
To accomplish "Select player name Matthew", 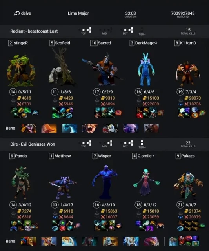I will click(63, 156).
